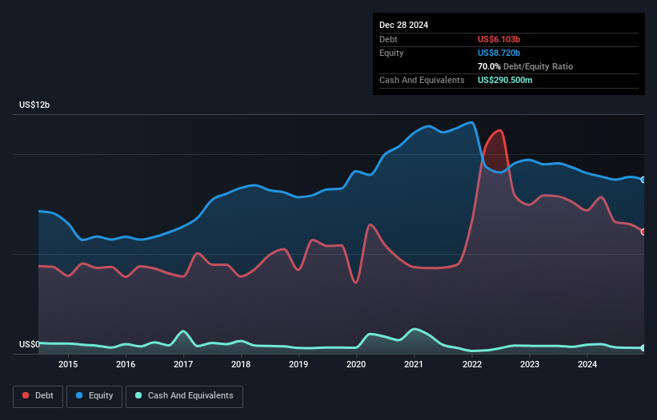Toggle the Debt legend button
Screen dimensions: 657x420
click(x=38, y=396)
